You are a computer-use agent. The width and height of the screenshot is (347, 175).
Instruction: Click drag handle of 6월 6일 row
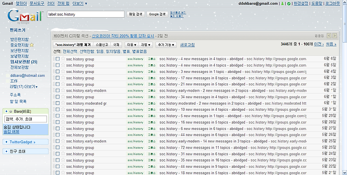pos(53,59)
